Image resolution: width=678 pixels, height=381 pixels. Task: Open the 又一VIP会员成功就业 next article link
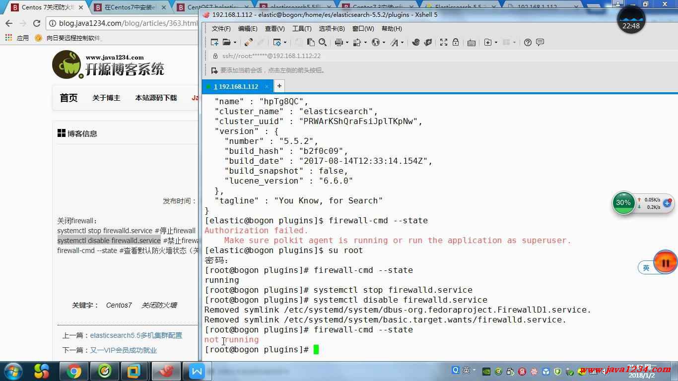coord(123,350)
